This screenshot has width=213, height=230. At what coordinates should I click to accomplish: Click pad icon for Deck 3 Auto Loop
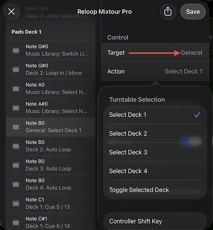[16, 165]
